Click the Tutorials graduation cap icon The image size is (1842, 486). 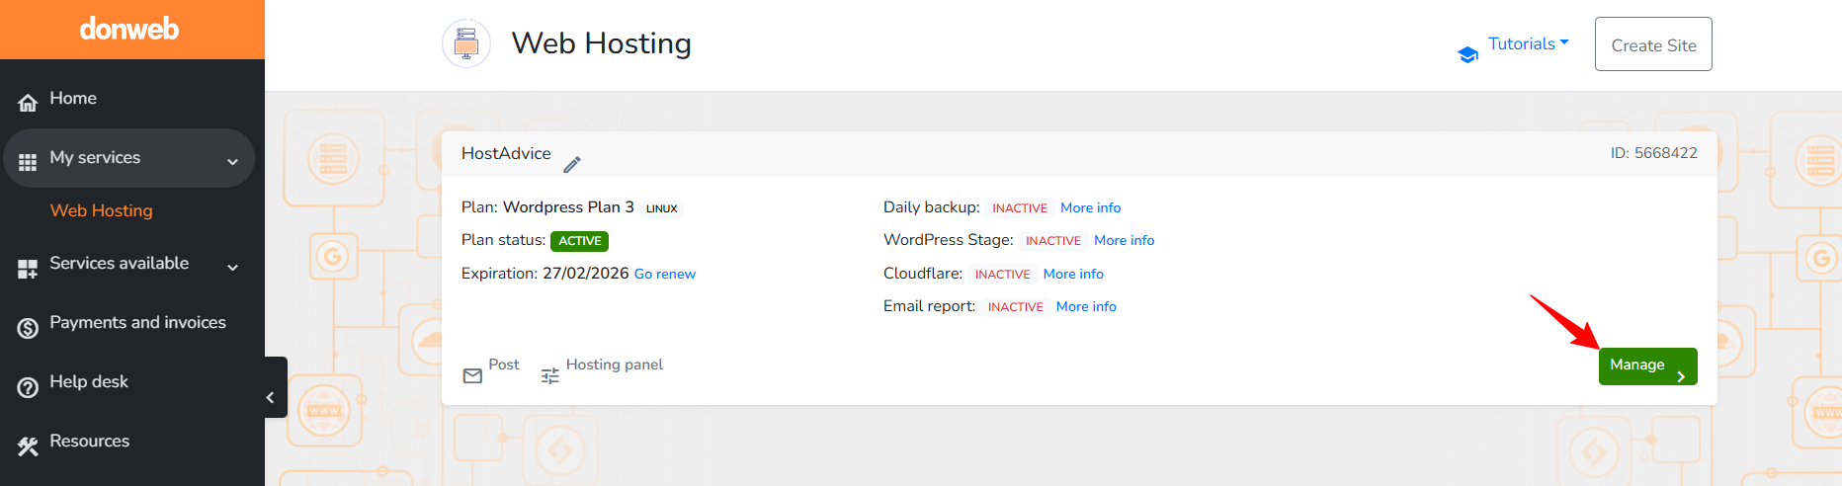[1468, 54]
